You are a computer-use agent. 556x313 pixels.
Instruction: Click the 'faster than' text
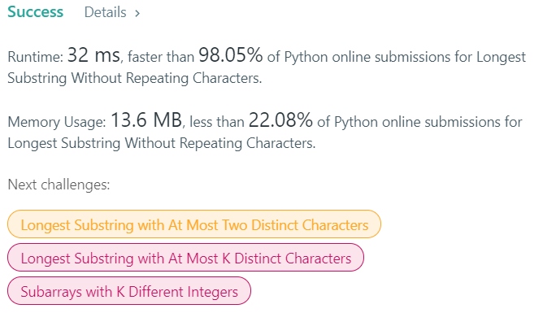tap(161, 57)
